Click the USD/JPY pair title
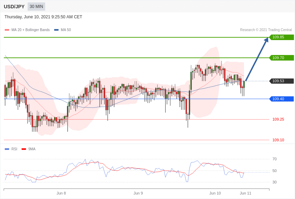295x199 pixels. pyautogui.click(x=14, y=7)
